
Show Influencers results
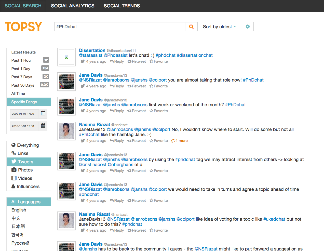tap(29, 187)
